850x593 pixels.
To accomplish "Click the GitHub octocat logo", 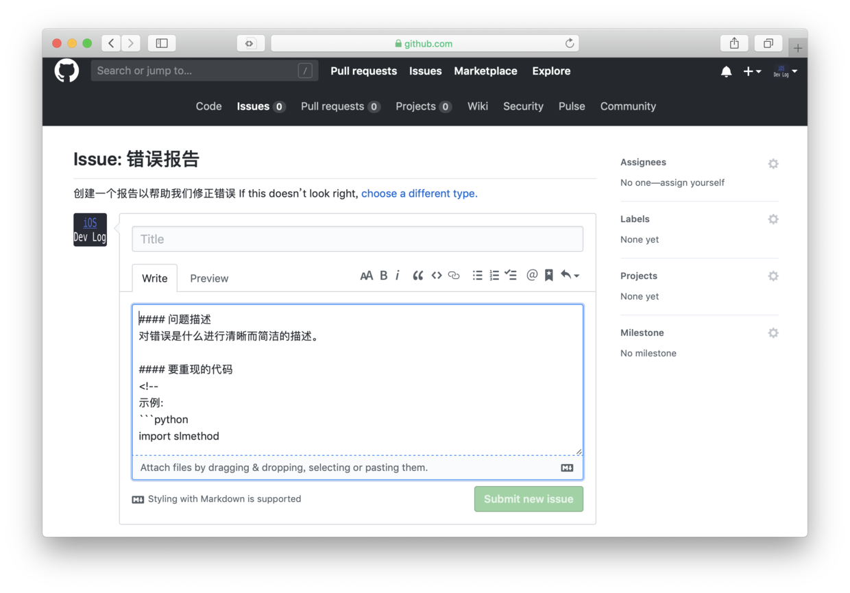I will tap(66, 71).
